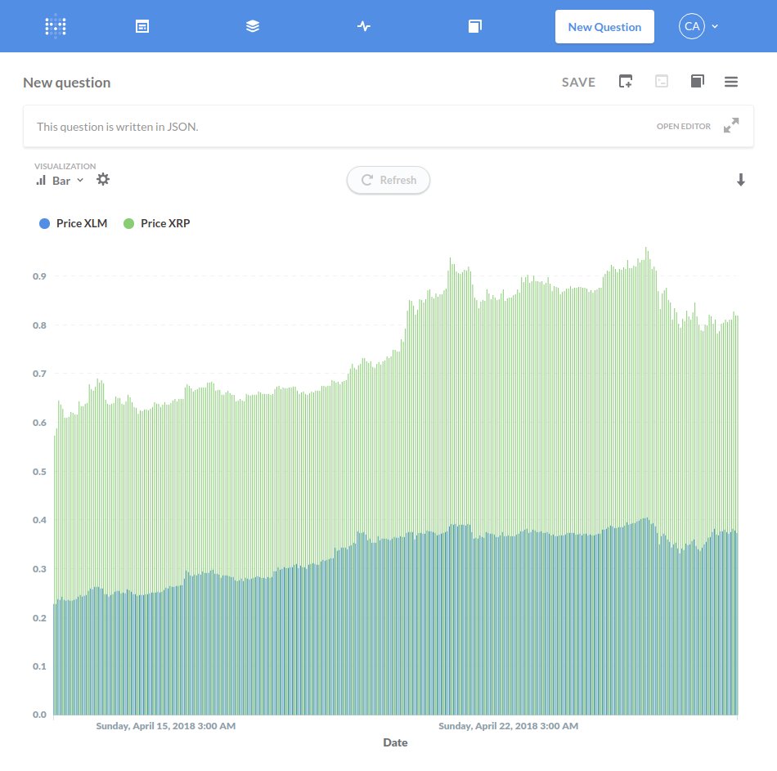The width and height of the screenshot is (777, 771).
Task: Open visualization settings gear
Action: click(102, 179)
